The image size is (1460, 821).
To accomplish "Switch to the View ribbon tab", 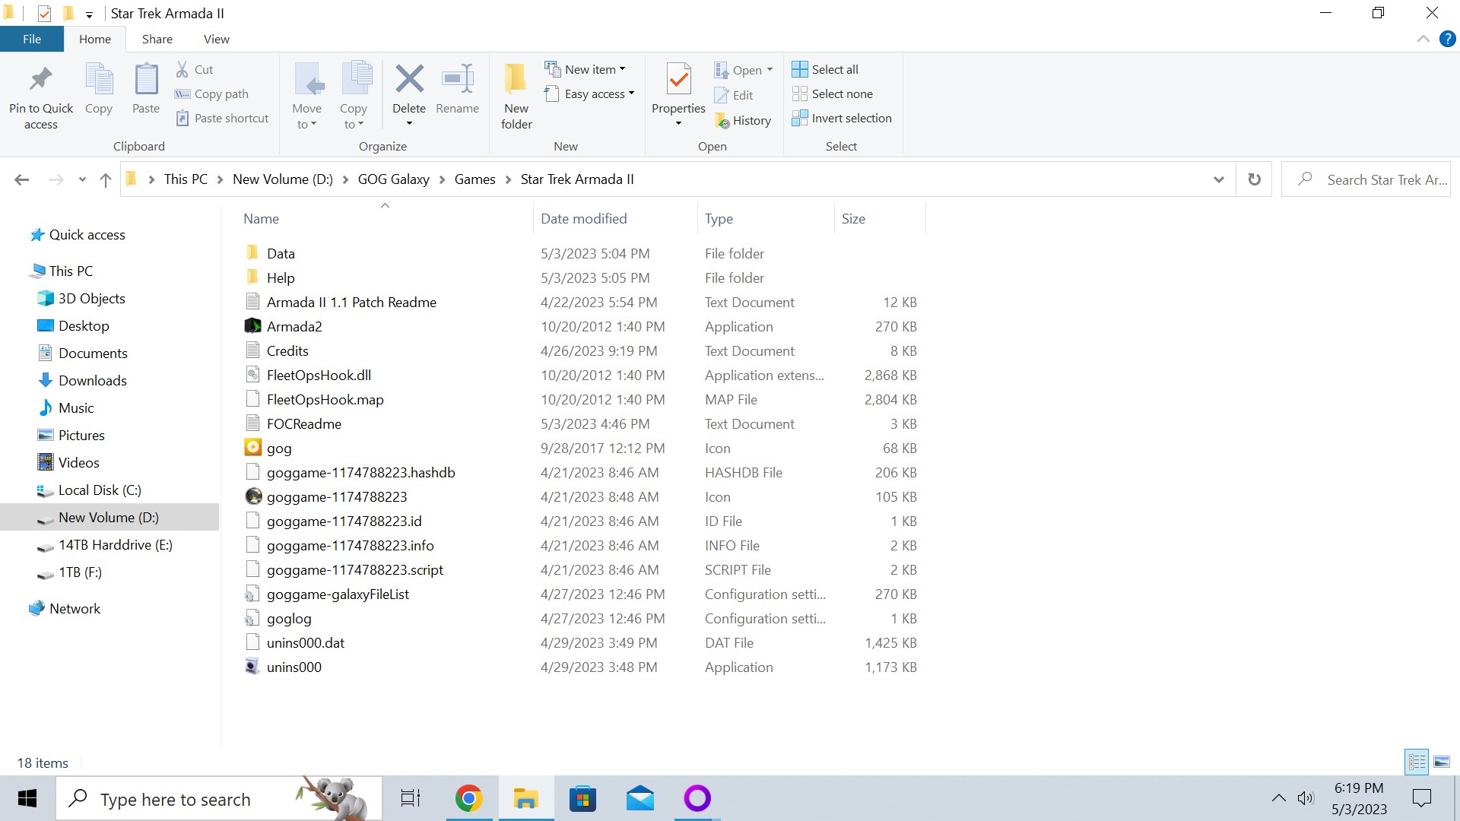I will [216, 39].
